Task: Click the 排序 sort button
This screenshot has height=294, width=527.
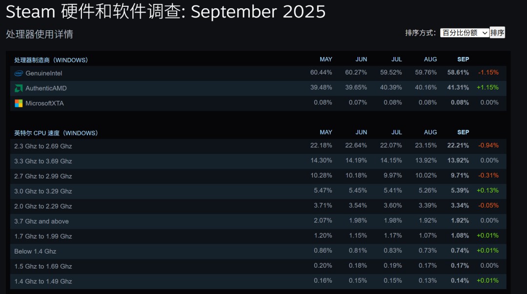Action: 498,33
